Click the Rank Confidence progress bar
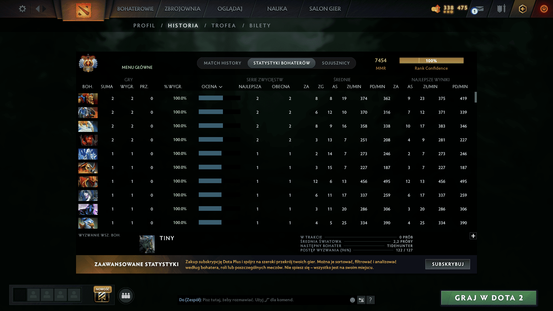The height and width of the screenshot is (311, 553). [431, 60]
